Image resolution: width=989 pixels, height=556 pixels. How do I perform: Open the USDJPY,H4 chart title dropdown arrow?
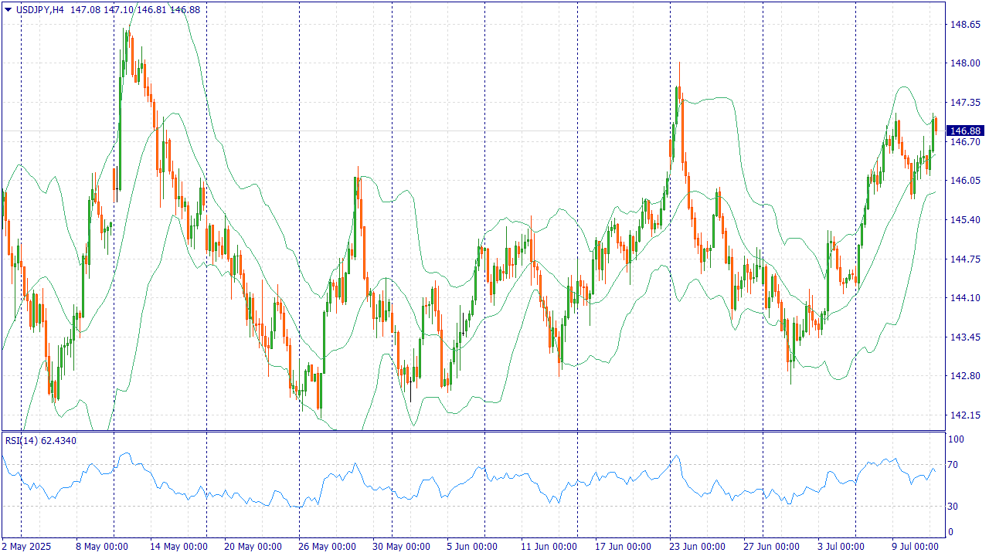(8, 9)
